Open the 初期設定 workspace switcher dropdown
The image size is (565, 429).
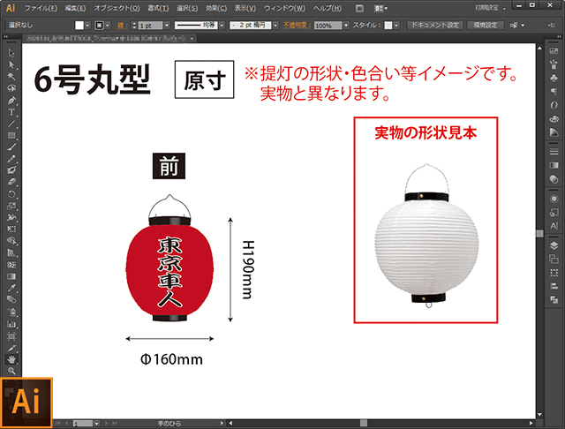pos(490,8)
